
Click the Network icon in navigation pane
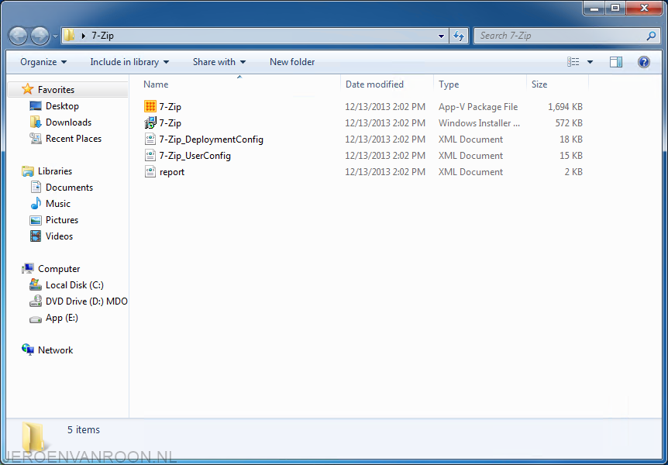28,350
